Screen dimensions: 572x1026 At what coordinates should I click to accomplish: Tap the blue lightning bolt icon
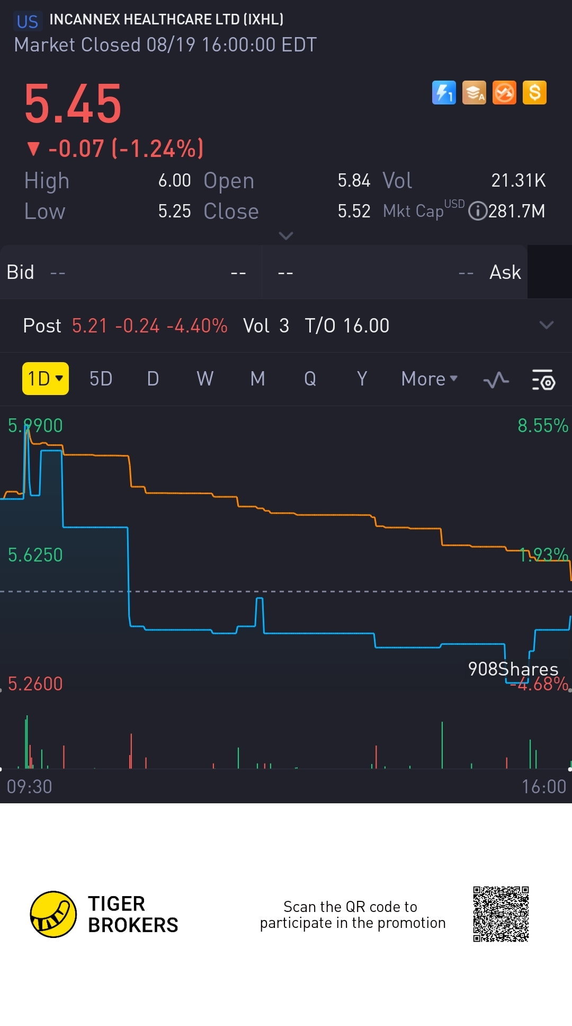(444, 93)
